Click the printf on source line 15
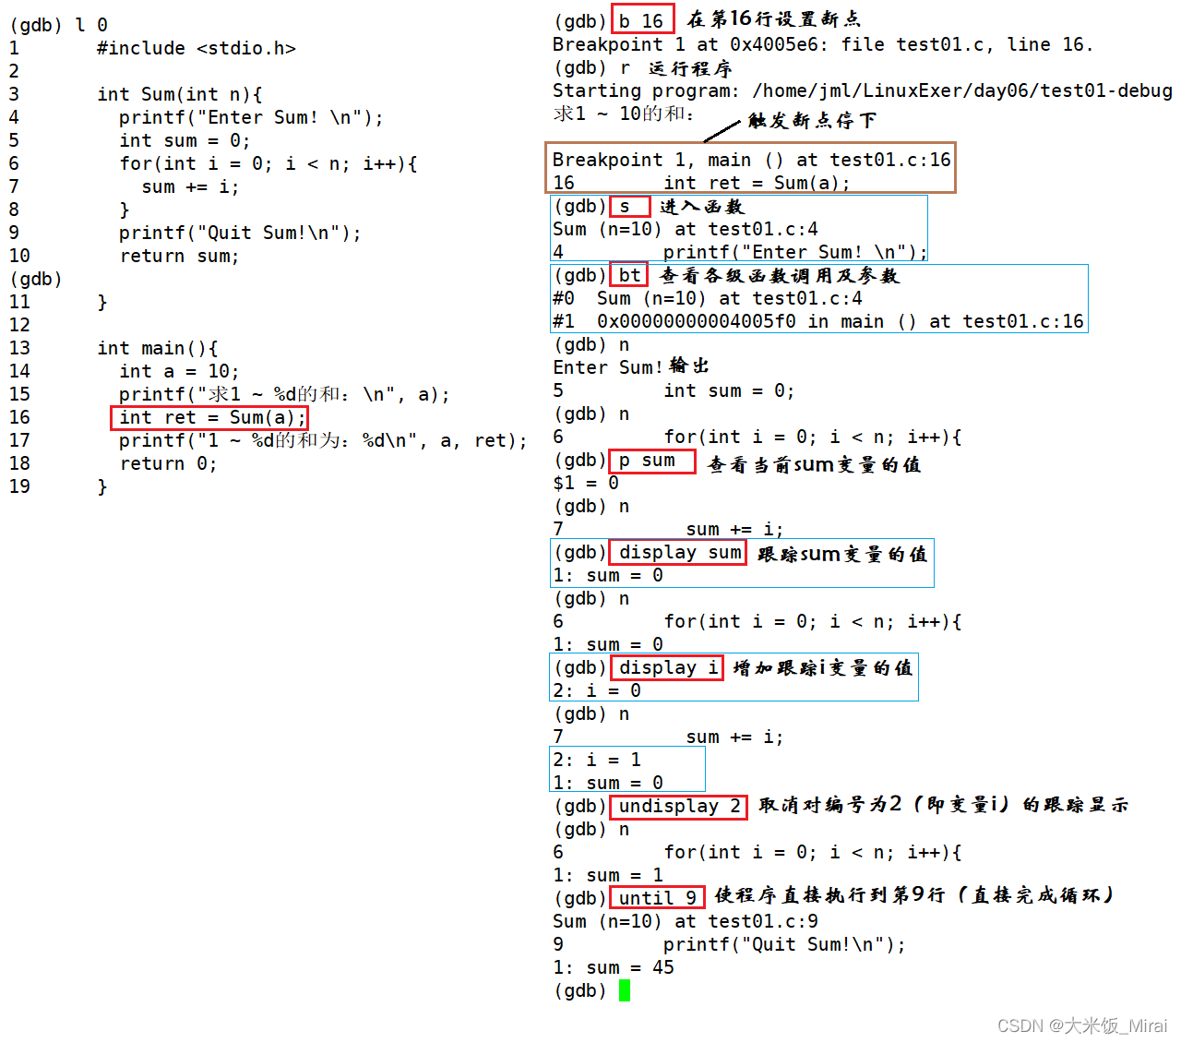 point(284,394)
